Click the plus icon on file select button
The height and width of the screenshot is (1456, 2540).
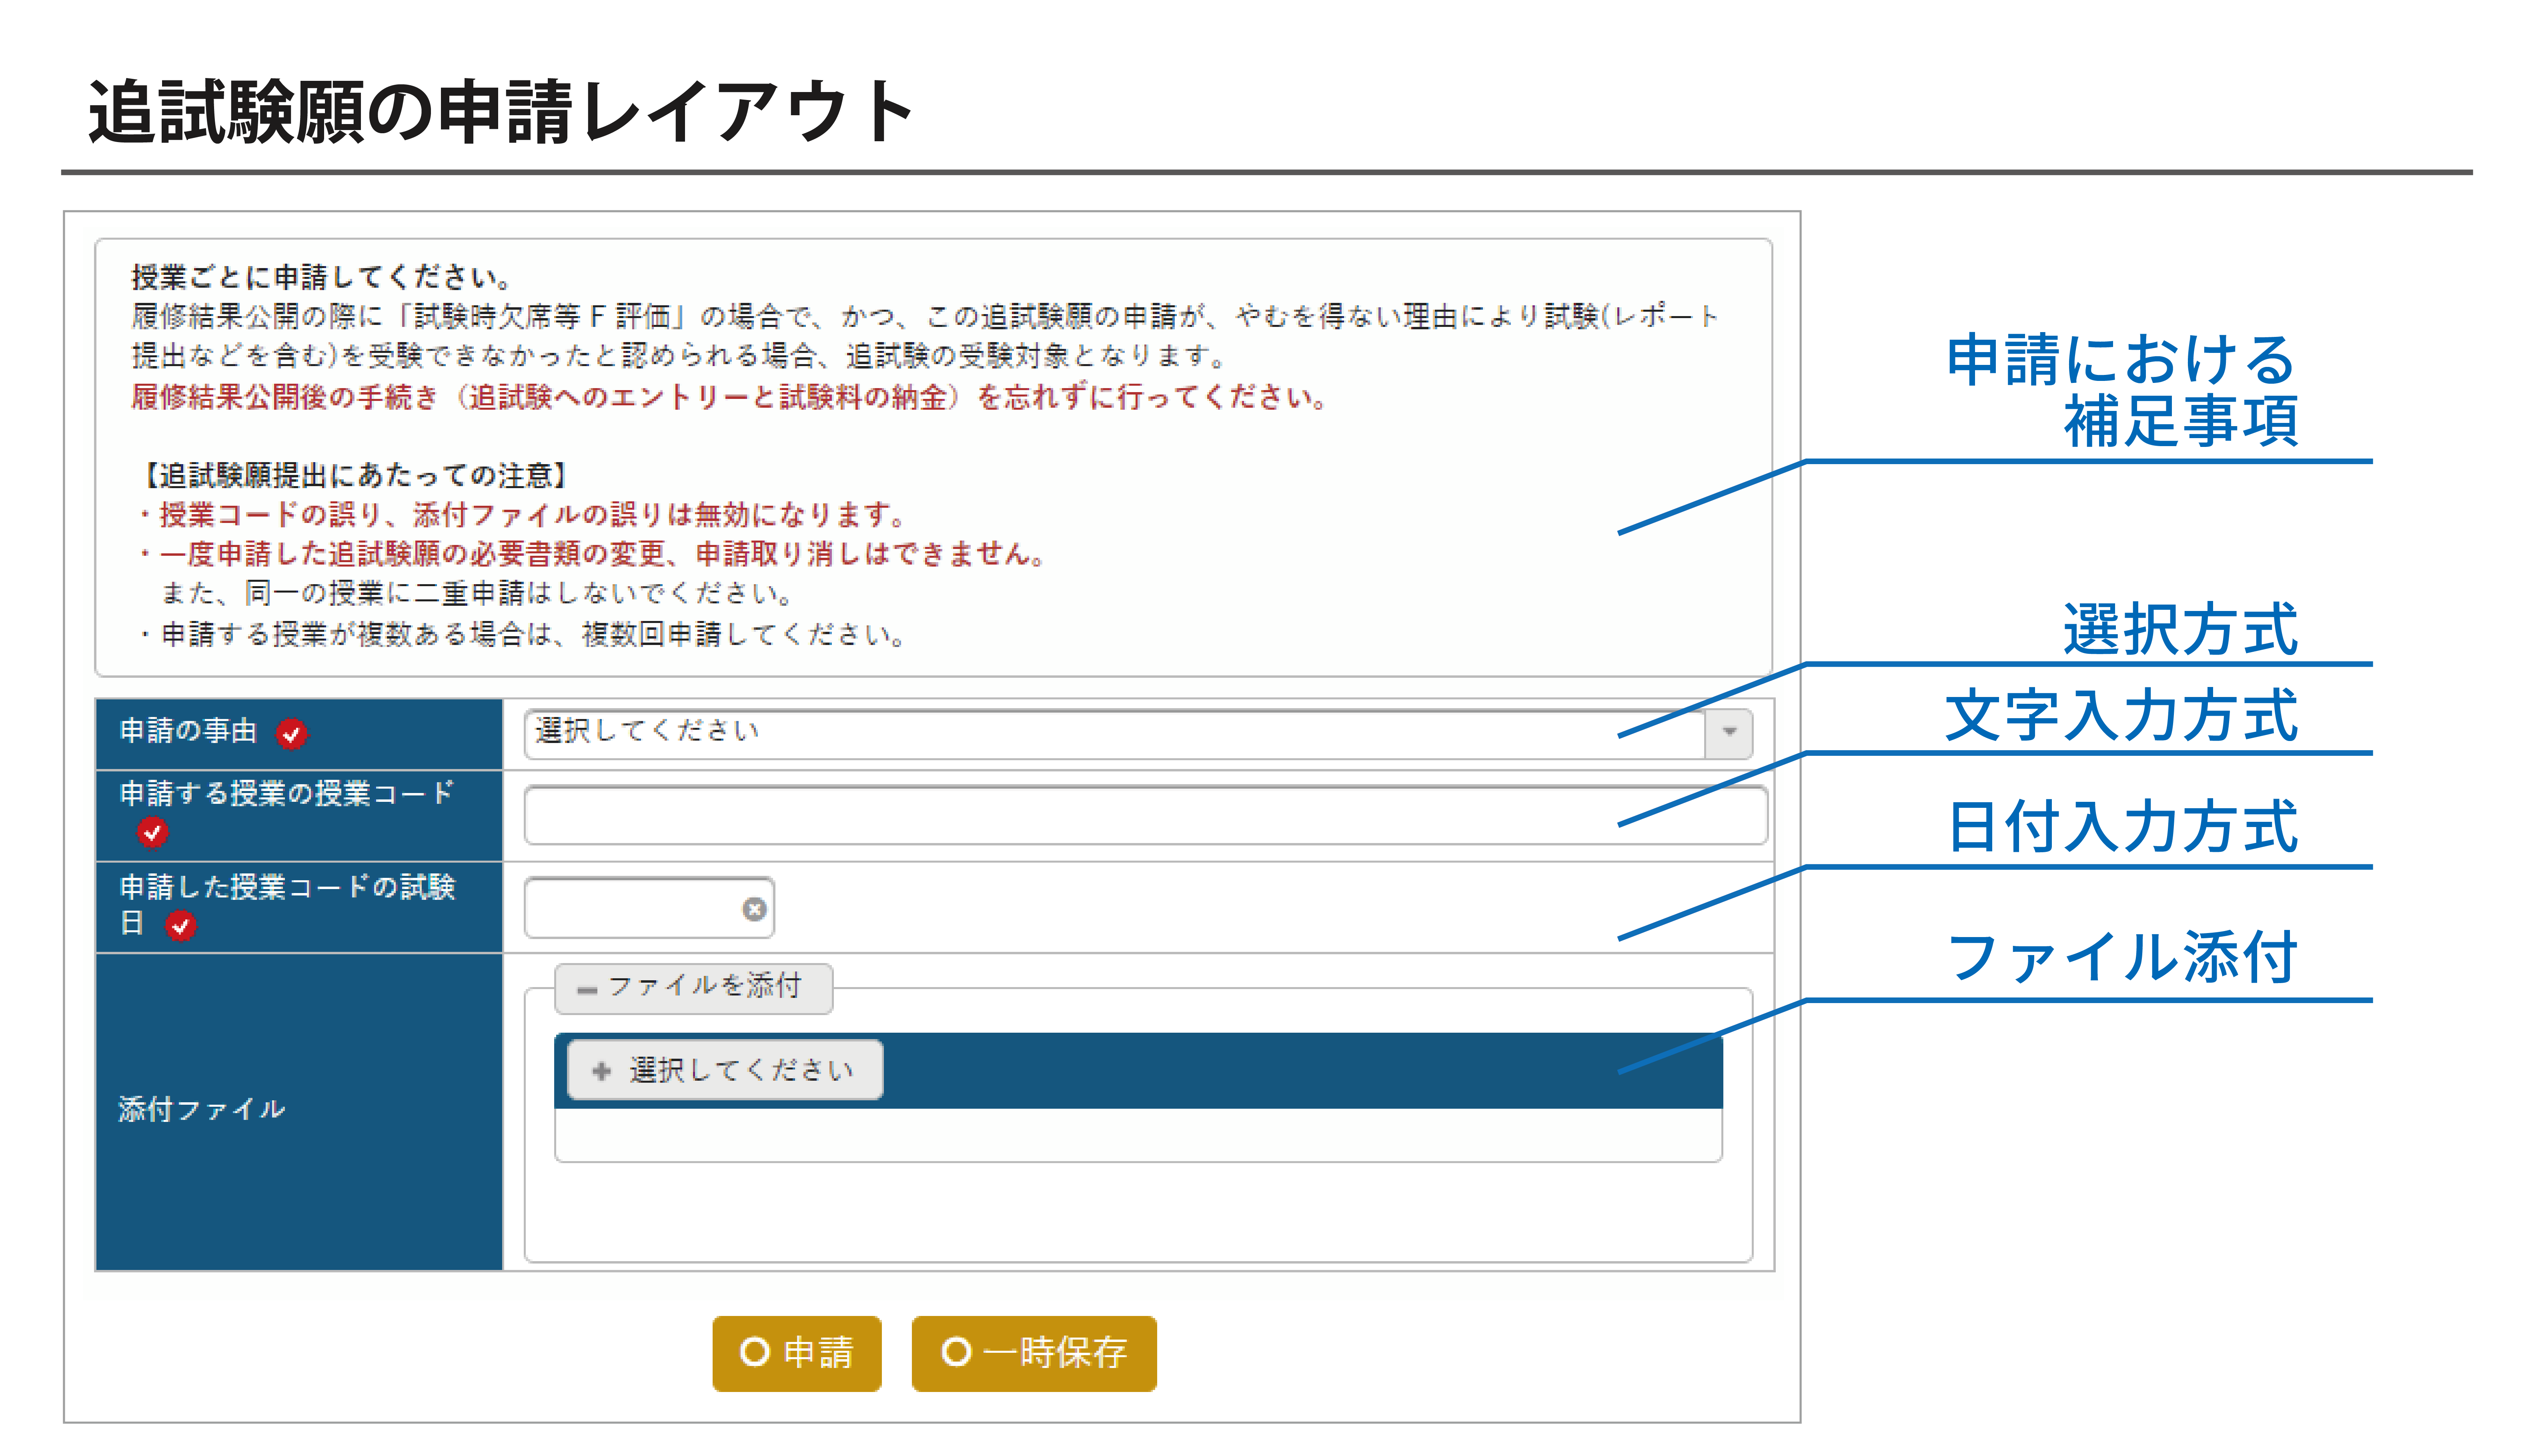click(x=601, y=1071)
